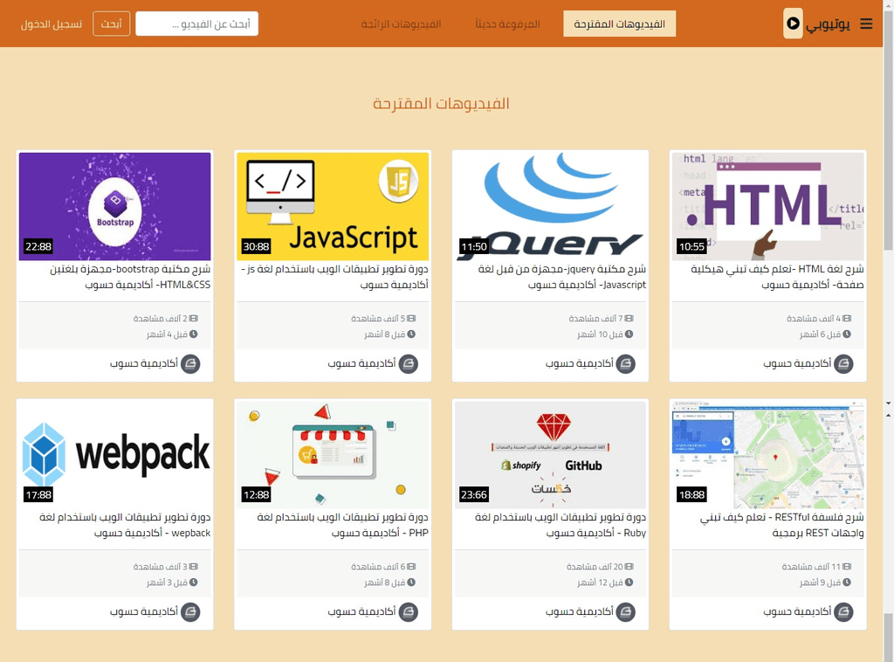Click أكاديمية حسوب channel name on Ruby card
894x662 pixels.
[x=580, y=612]
